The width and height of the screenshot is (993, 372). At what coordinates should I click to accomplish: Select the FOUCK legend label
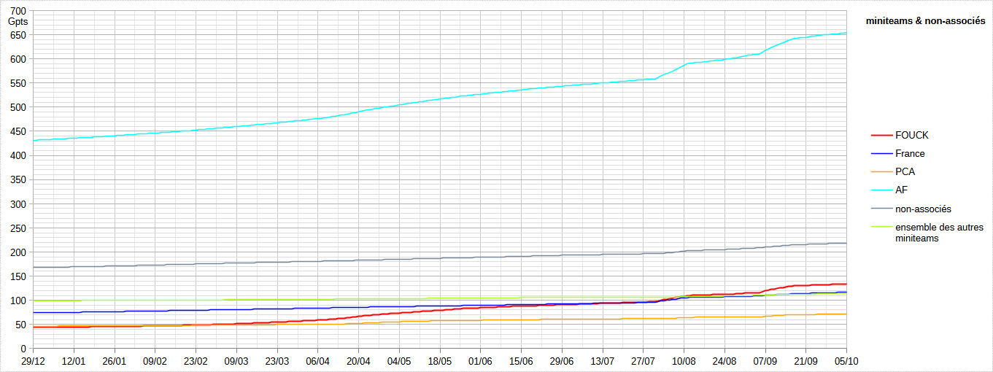(x=911, y=135)
